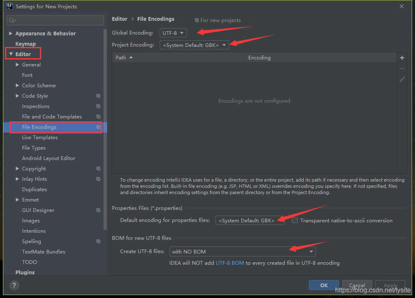Focus the settings search field
415x298 pixels.
[55, 20]
